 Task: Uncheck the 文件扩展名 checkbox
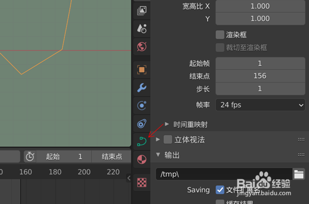220,190
